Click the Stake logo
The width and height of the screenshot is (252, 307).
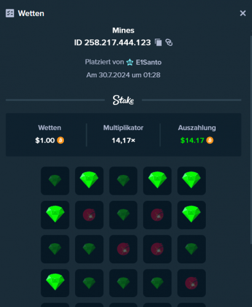pyautogui.click(x=124, y=100)
